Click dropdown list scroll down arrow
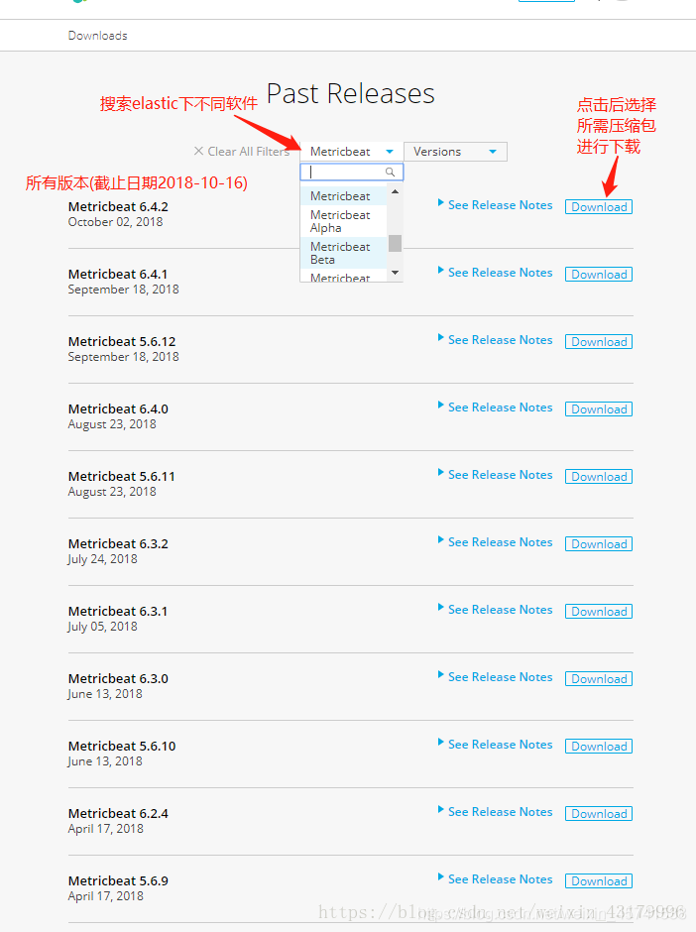This screenshot has height=932, width=696. click(x=395, y=273)
